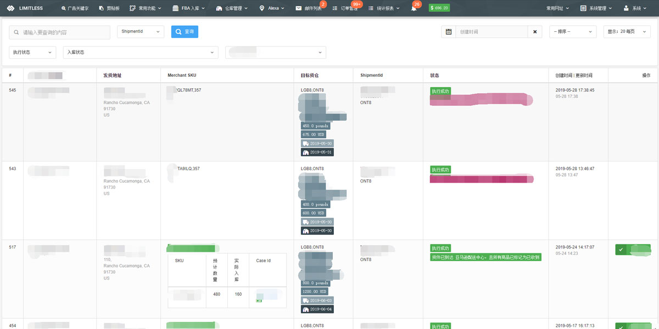Open the 执行状态 filter dropdown
659x329 pixels.
click(x=32, y=52)
